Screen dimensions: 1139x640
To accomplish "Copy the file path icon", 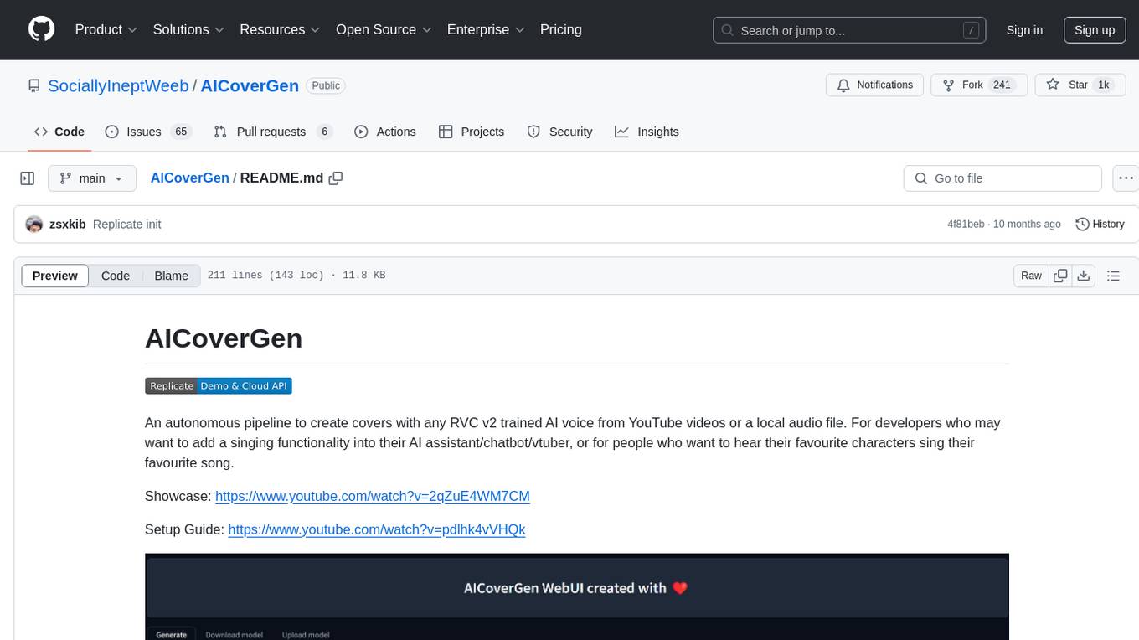I will [336, 178].
